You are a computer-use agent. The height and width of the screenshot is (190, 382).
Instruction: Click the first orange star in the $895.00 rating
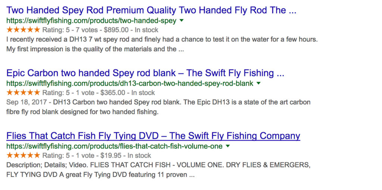[10, 30]
